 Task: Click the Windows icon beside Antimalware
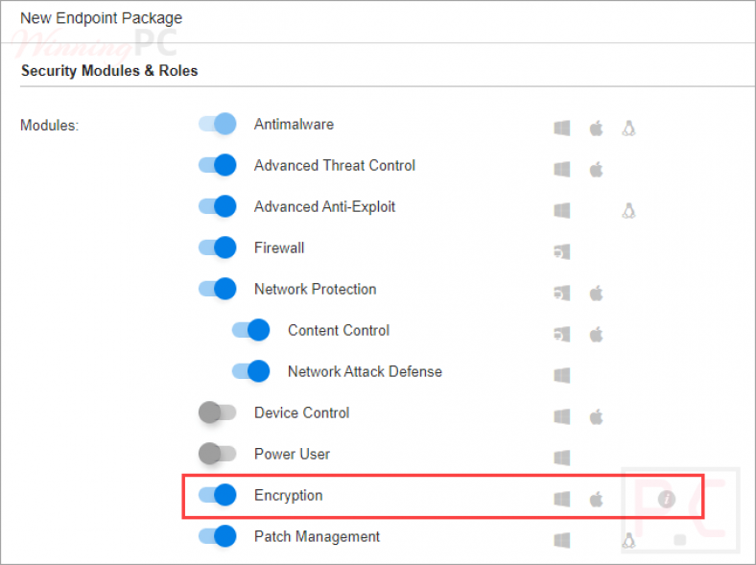tap(562, 129)
